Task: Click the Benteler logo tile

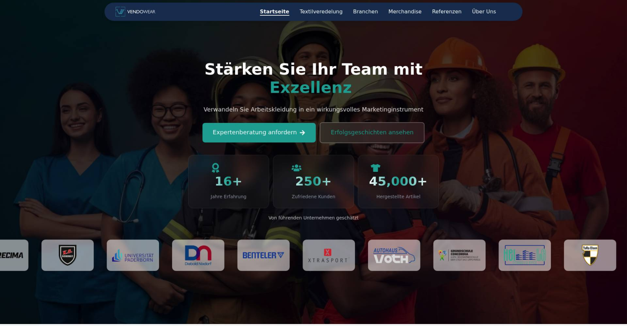Action: pyautogui.click(x=263, y=256)
